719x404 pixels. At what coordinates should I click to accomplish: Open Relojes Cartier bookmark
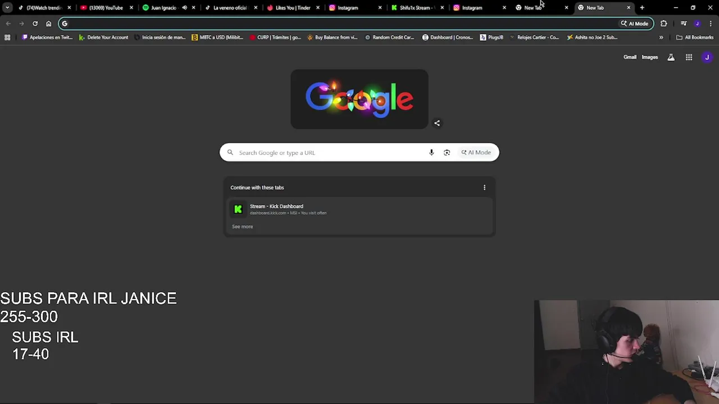point(534,38)
